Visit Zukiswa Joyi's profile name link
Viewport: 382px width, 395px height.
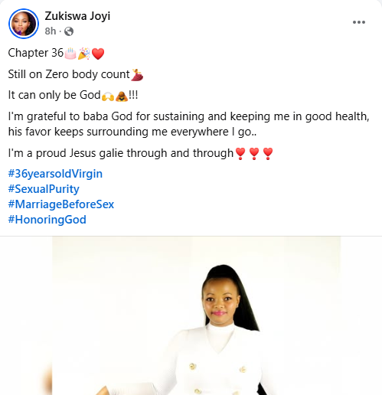[77, 16]
